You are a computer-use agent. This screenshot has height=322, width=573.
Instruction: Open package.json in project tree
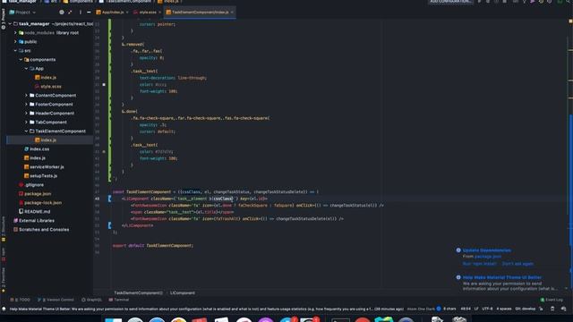tap(35, 193)
